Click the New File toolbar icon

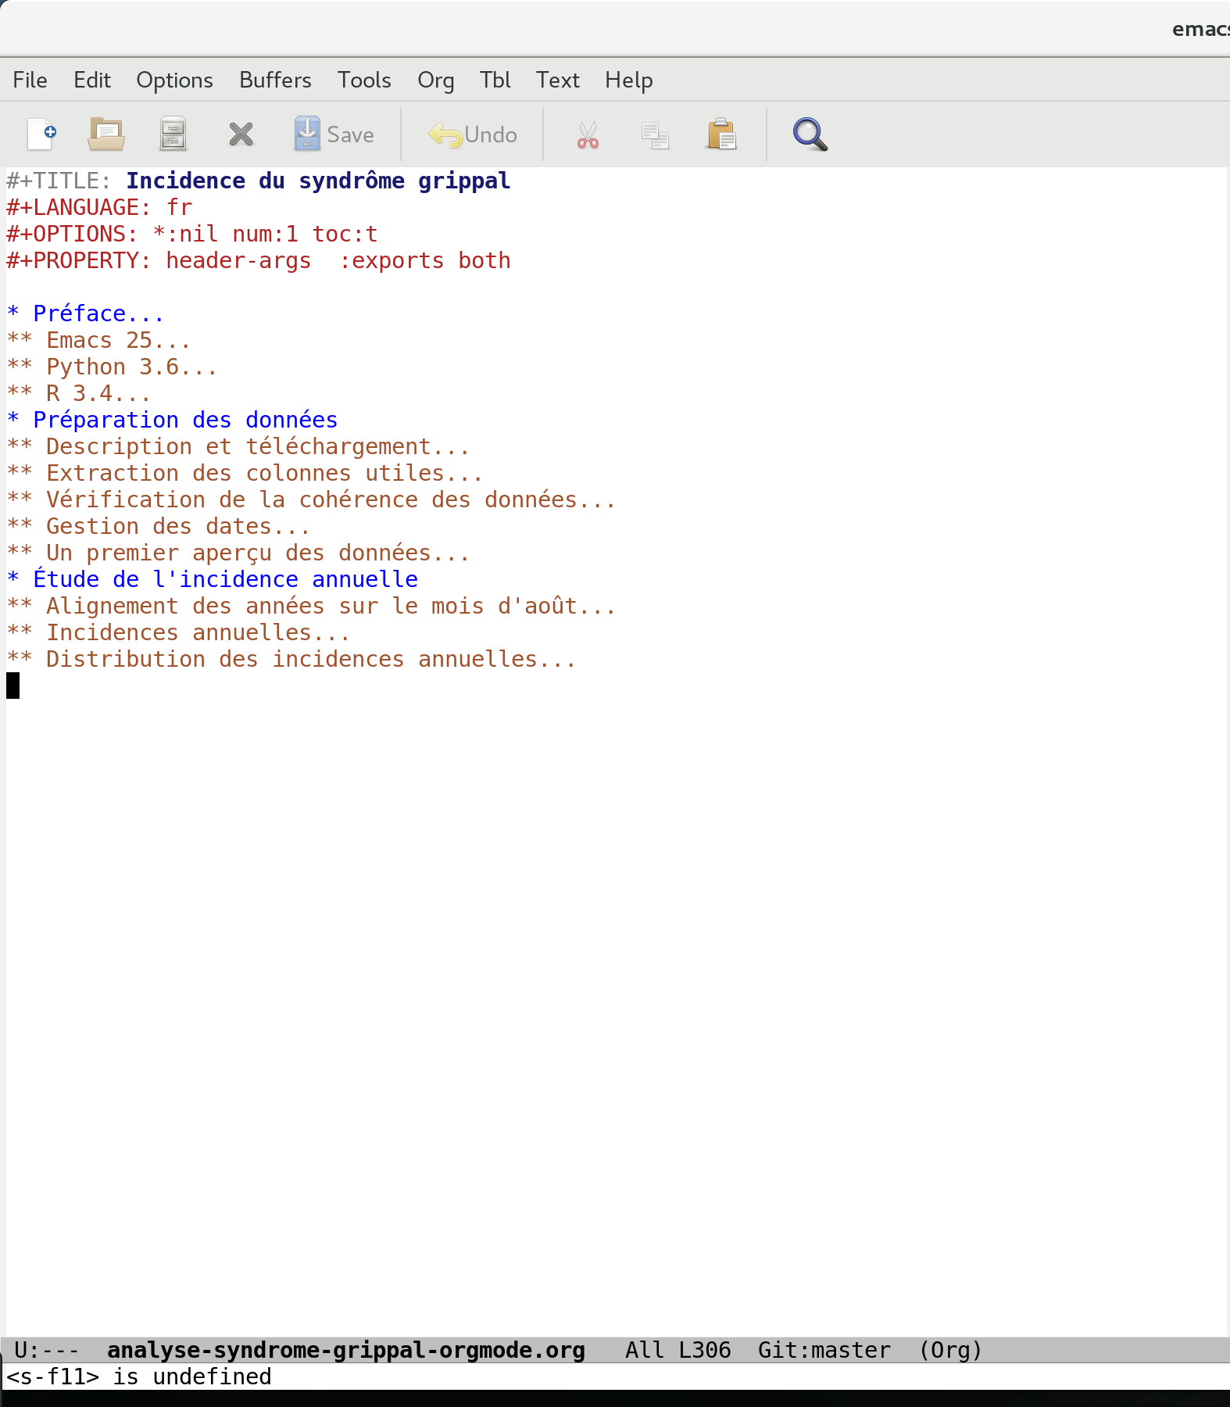[x=41, y=134]
